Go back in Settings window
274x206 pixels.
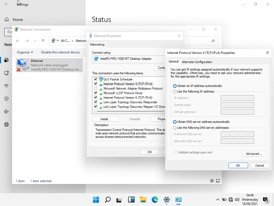pyautogui.click(x=6, y=4)
